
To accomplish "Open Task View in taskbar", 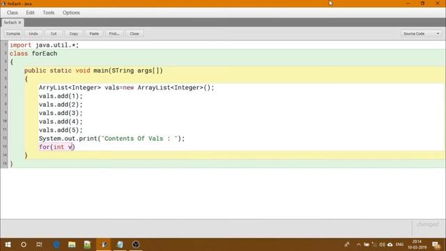I will [39, 245].
